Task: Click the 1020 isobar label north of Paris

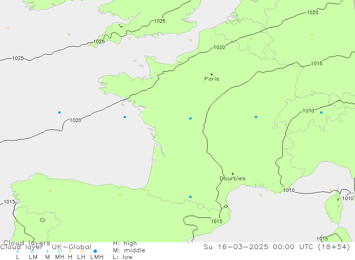Action: pos(219,47)
